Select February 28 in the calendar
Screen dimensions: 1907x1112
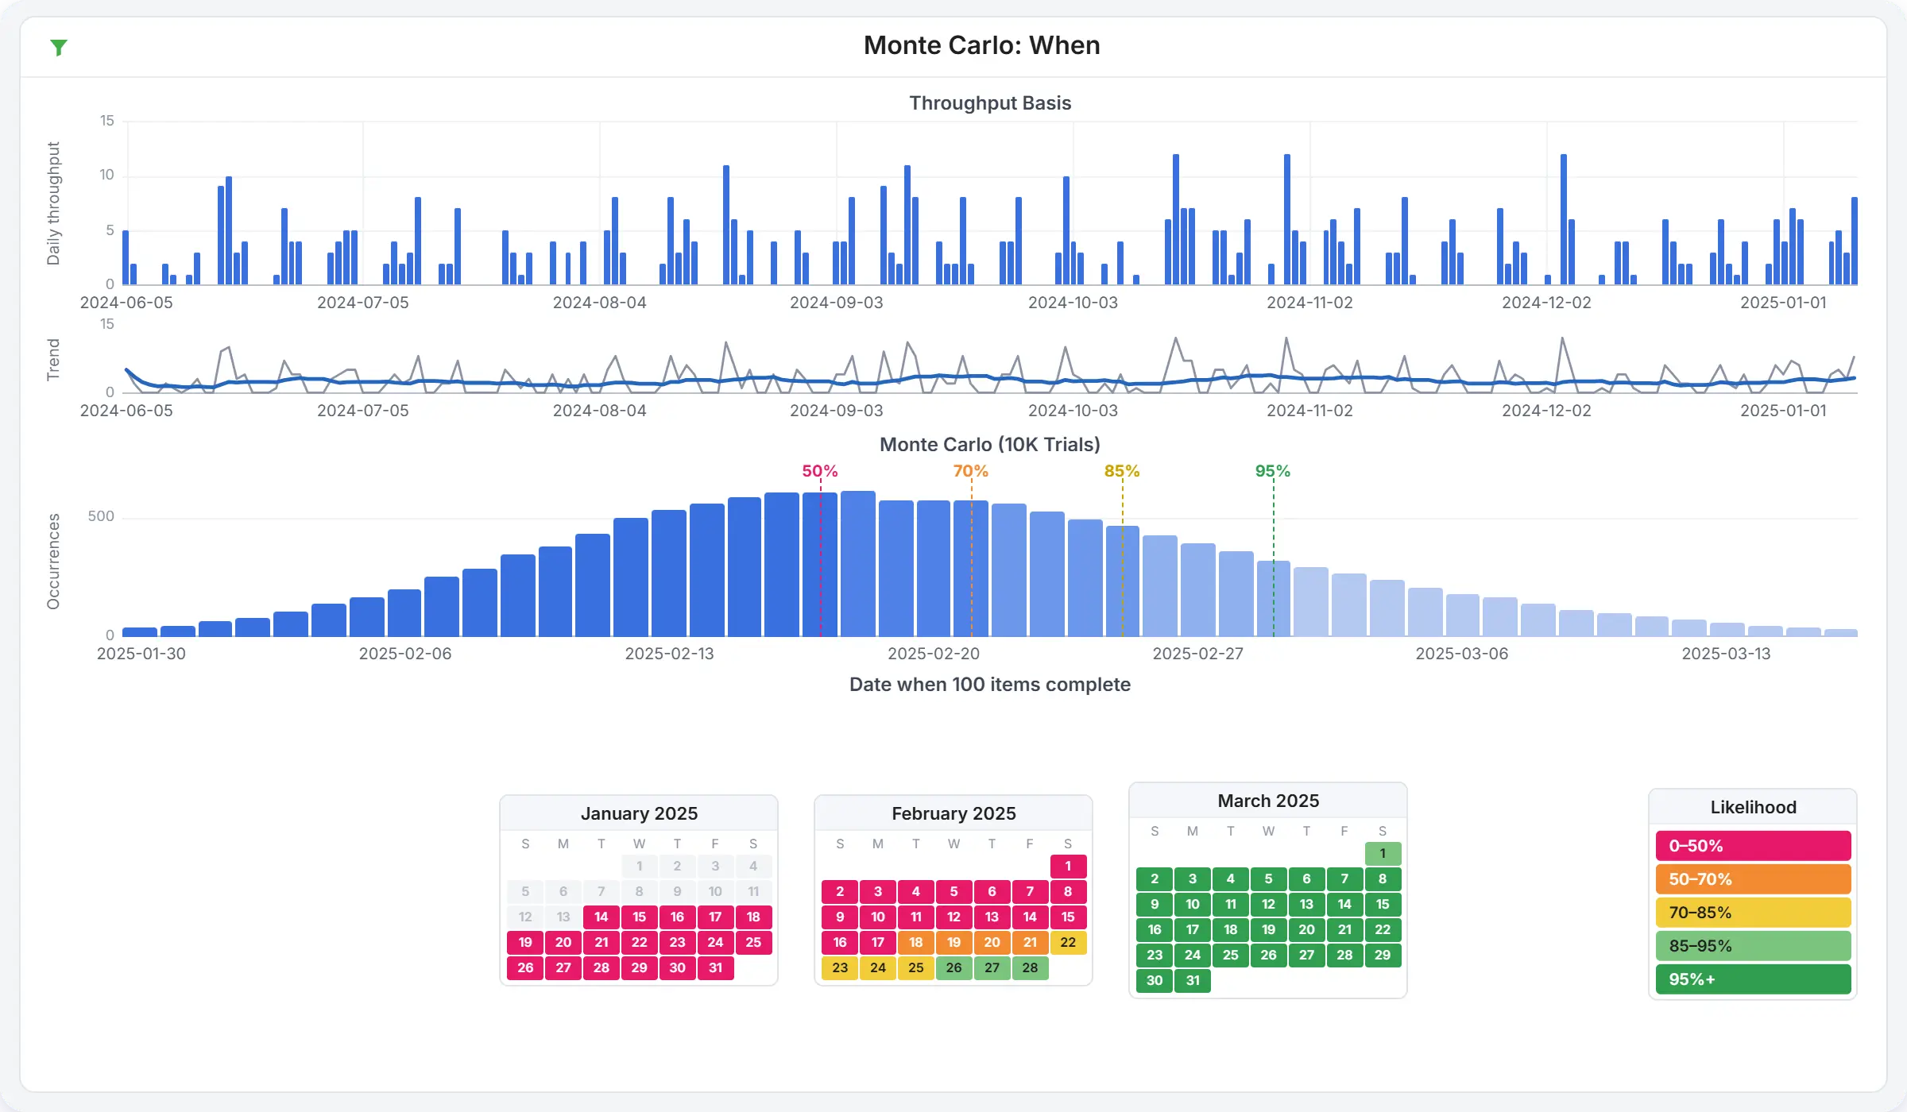click(1030, 967)
